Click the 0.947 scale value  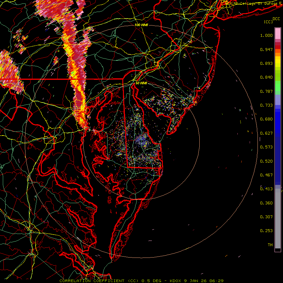coord(266,49)
